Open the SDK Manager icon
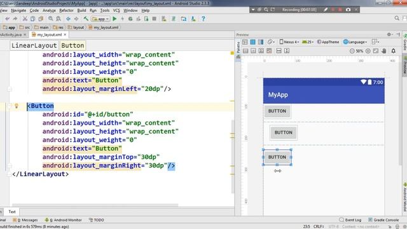 pos(193,18)
